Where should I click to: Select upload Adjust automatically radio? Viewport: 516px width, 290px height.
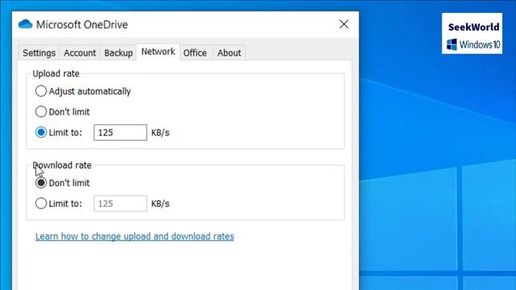click(41, 91)
